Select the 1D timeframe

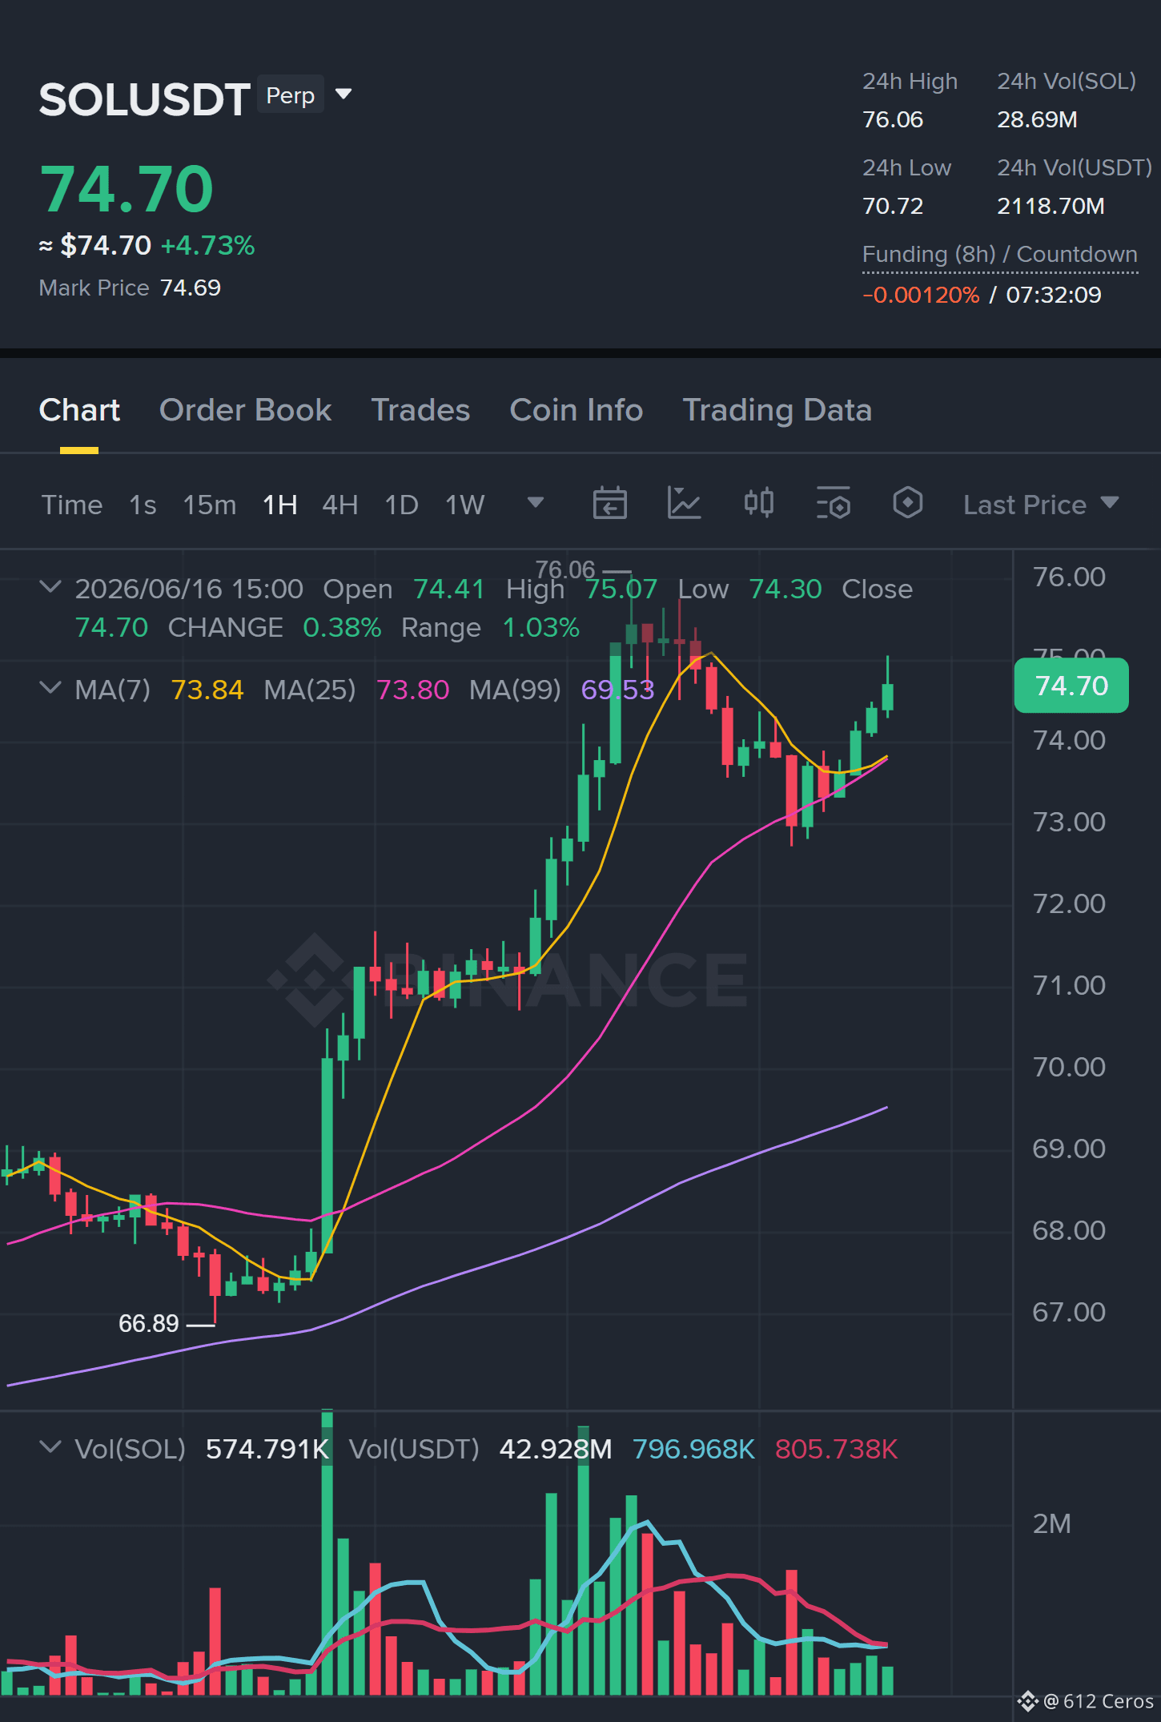click(401, 505)
